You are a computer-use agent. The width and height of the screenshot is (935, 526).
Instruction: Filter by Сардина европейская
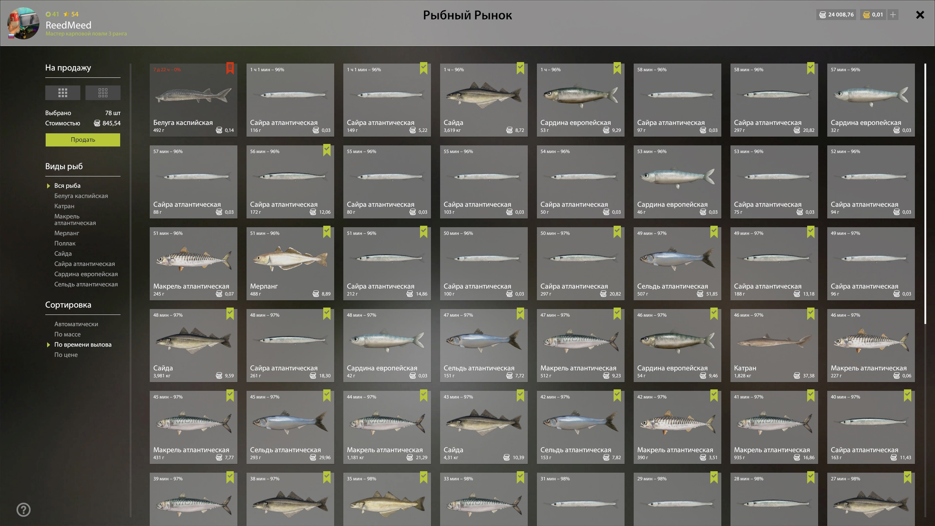(86, 274)
